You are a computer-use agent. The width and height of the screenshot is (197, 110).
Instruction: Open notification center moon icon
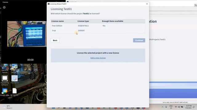194,107
